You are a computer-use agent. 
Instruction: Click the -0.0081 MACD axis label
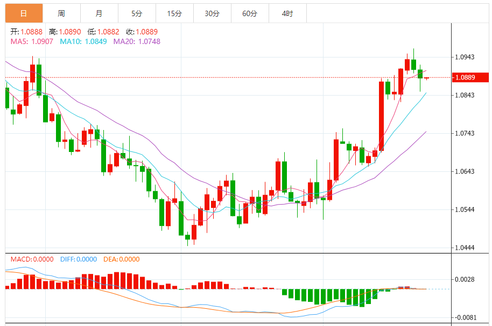pos(465,317)
